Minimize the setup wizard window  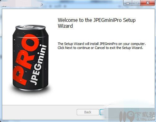click(x=128, y=3)
